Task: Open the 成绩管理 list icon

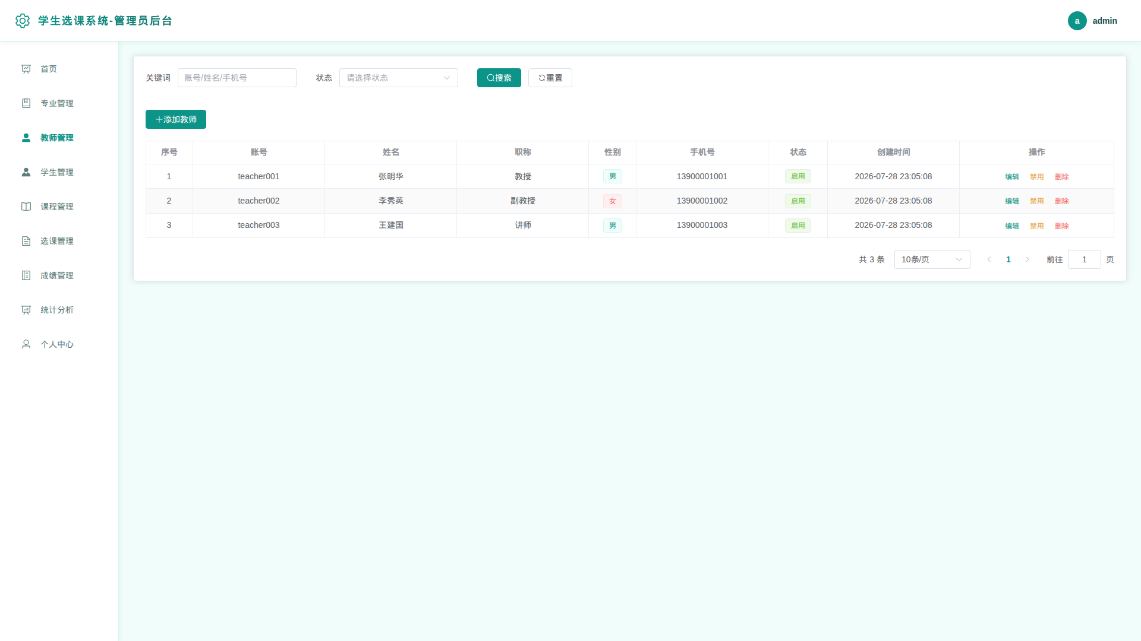Action: [26, 275]
